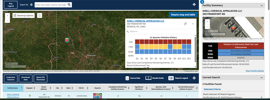270x100 pixels.
Task: Collapse the right side panel arrow
Action: pyautogui.click(x=202, y=2)
